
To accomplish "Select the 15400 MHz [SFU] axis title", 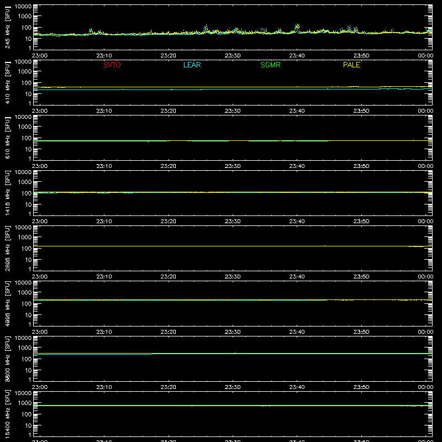I will (x=7, y=414).
